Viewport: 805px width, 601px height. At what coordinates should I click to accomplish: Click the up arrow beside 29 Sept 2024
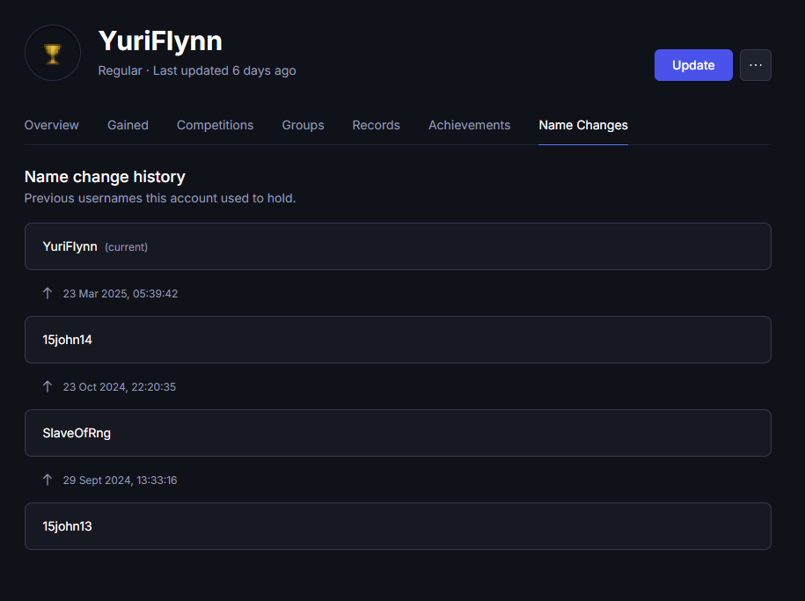click(x=48, y=480)
